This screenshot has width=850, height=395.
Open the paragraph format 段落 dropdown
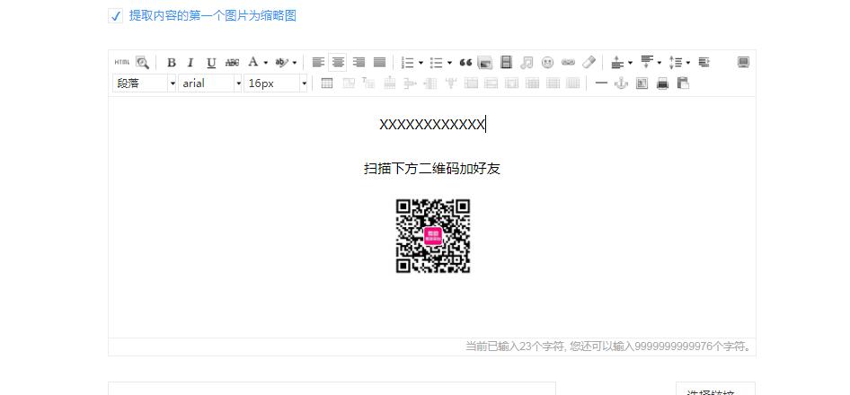(x=144, y=83)
